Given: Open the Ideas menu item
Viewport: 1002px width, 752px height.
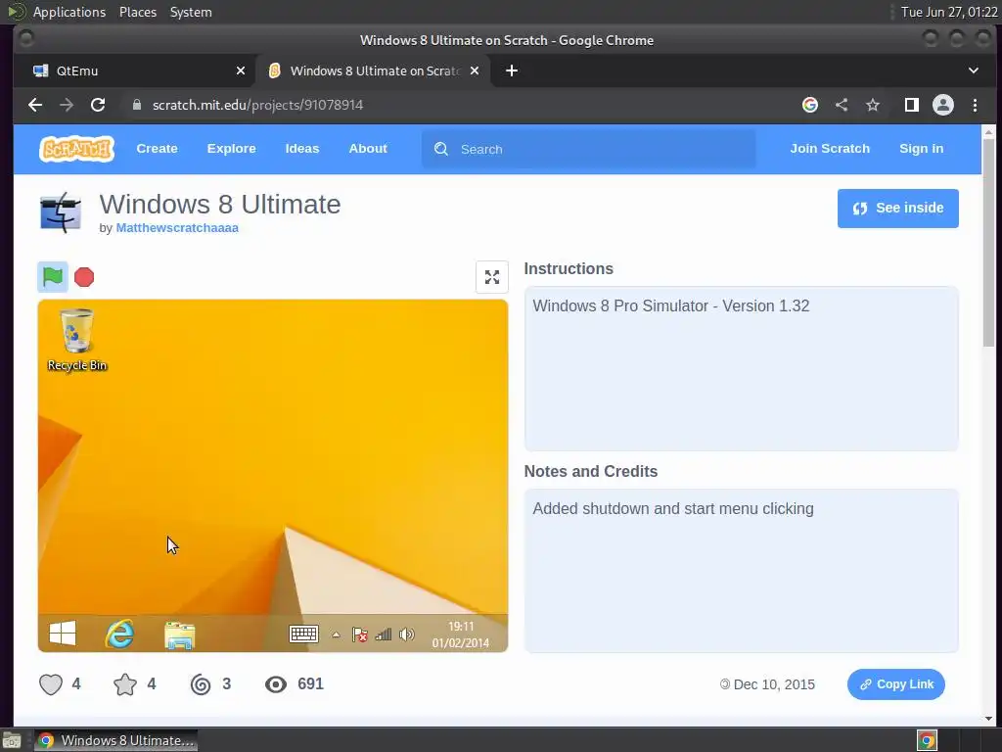Looking at the screenshot, I should 302,149.
